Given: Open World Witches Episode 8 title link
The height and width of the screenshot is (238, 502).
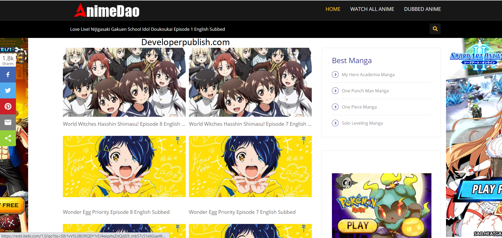Looking at the screenshot, I should click(124, 124).
